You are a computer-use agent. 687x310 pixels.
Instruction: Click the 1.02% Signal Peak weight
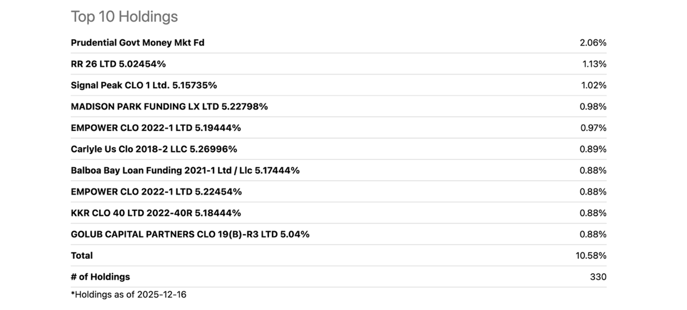coord(593,85)
